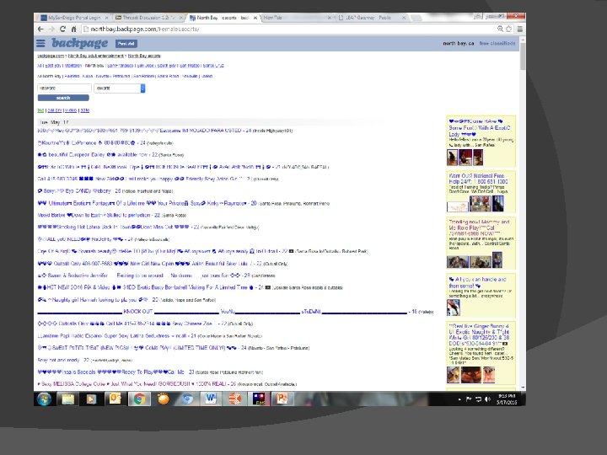Click the scrollbar down arrow

[523, 388]
